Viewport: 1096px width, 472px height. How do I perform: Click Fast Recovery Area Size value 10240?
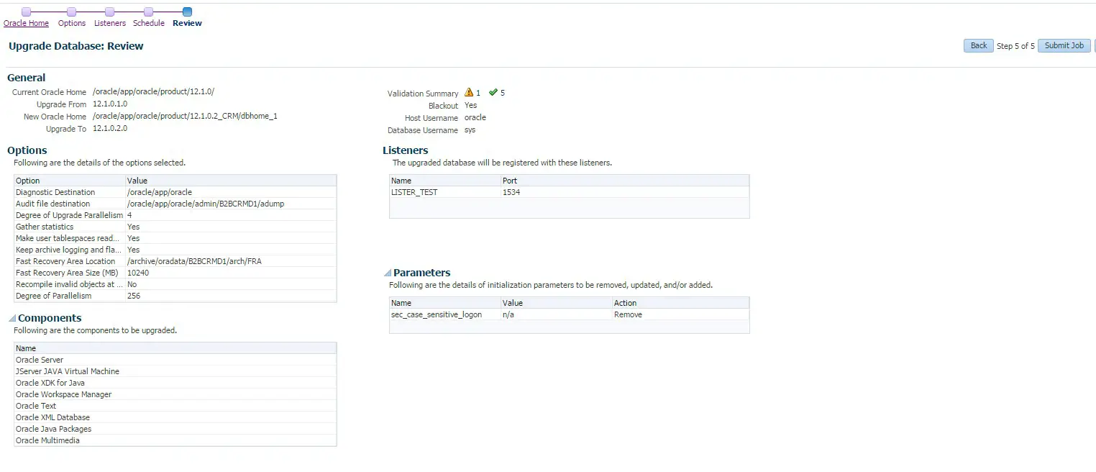[x=138, y=273]
